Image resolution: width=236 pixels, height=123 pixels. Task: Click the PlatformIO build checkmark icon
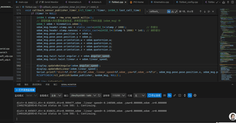217,2
